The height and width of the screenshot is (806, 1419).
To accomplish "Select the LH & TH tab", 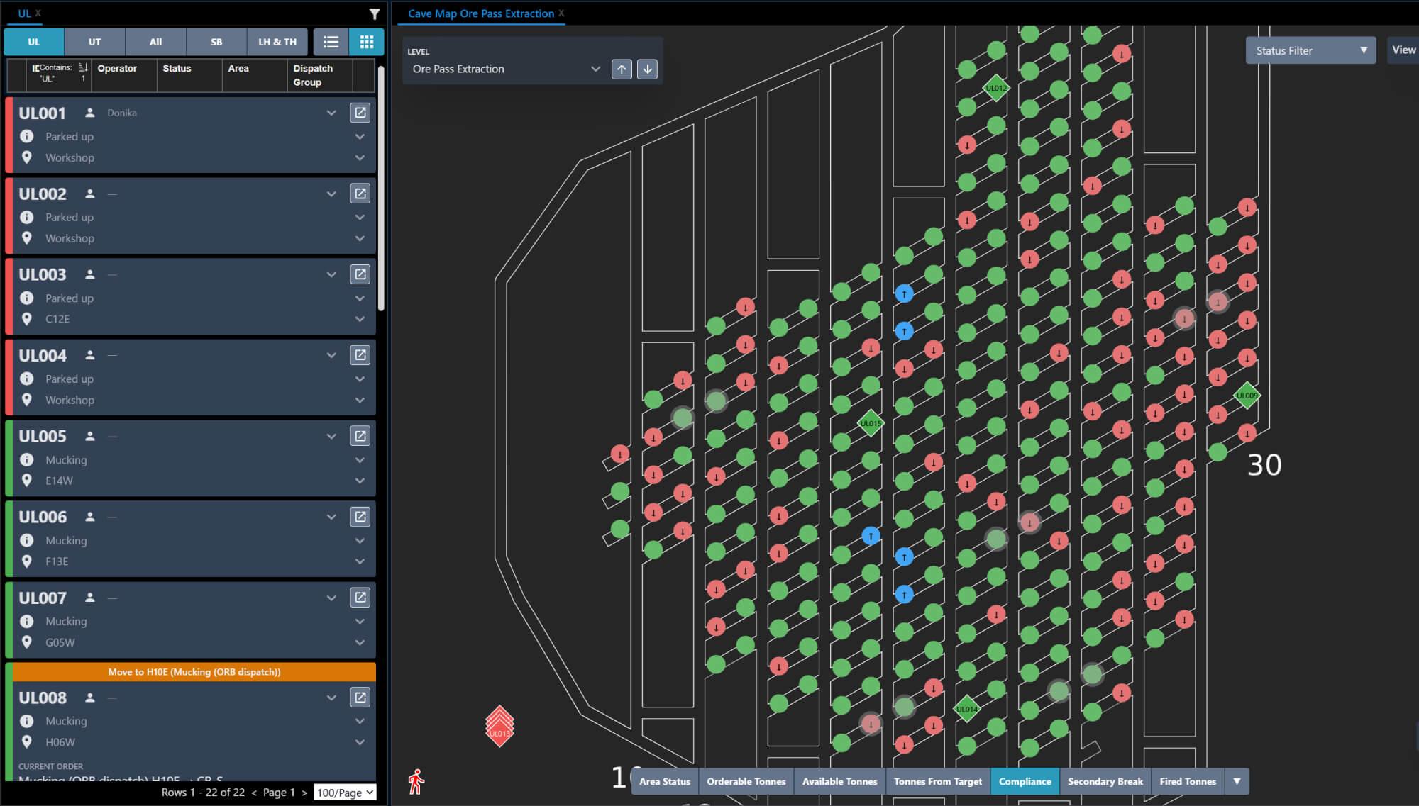I will coord(276,41).
